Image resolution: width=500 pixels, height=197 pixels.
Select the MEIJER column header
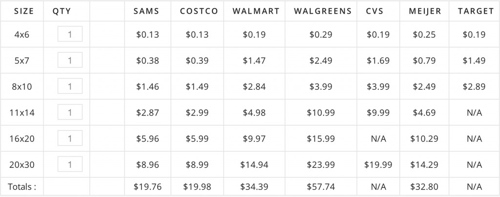[425, 11]
